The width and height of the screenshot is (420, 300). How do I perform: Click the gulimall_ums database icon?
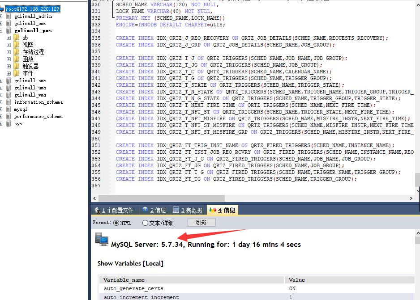point(9,88)
